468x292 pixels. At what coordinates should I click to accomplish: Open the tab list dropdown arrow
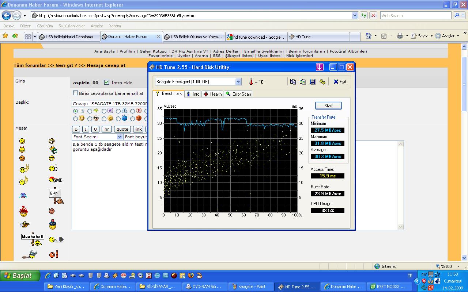point(35,36)
